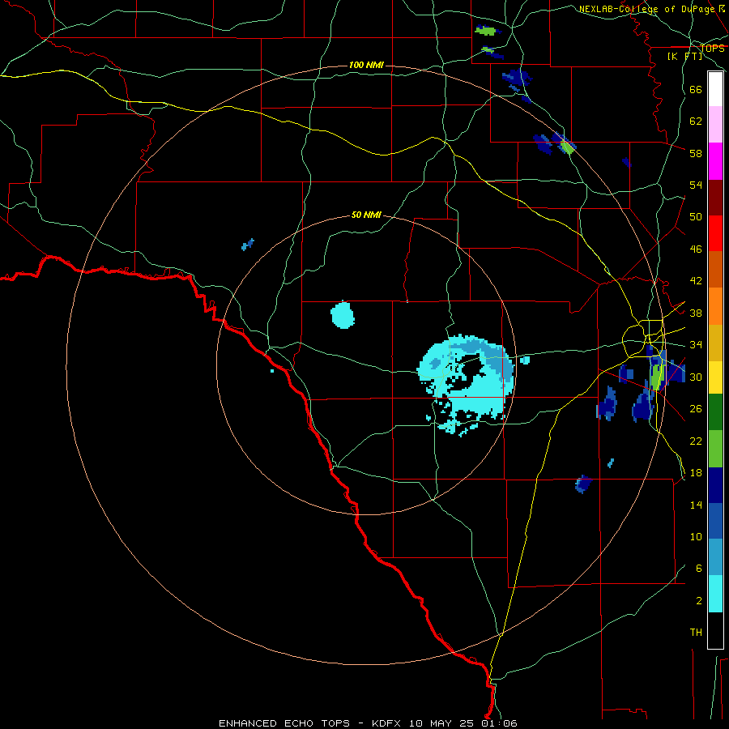Click the magenta legend swatch
The height and width of the screenshot is (729, 729).
point(715,161)
